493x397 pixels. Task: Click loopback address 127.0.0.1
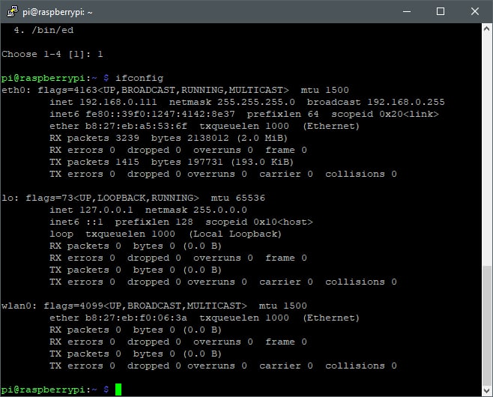[106, 210]
